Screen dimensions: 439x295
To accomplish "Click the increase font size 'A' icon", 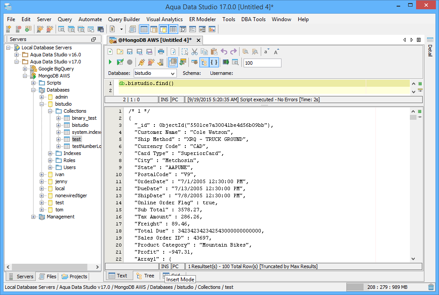I will 276,52.
